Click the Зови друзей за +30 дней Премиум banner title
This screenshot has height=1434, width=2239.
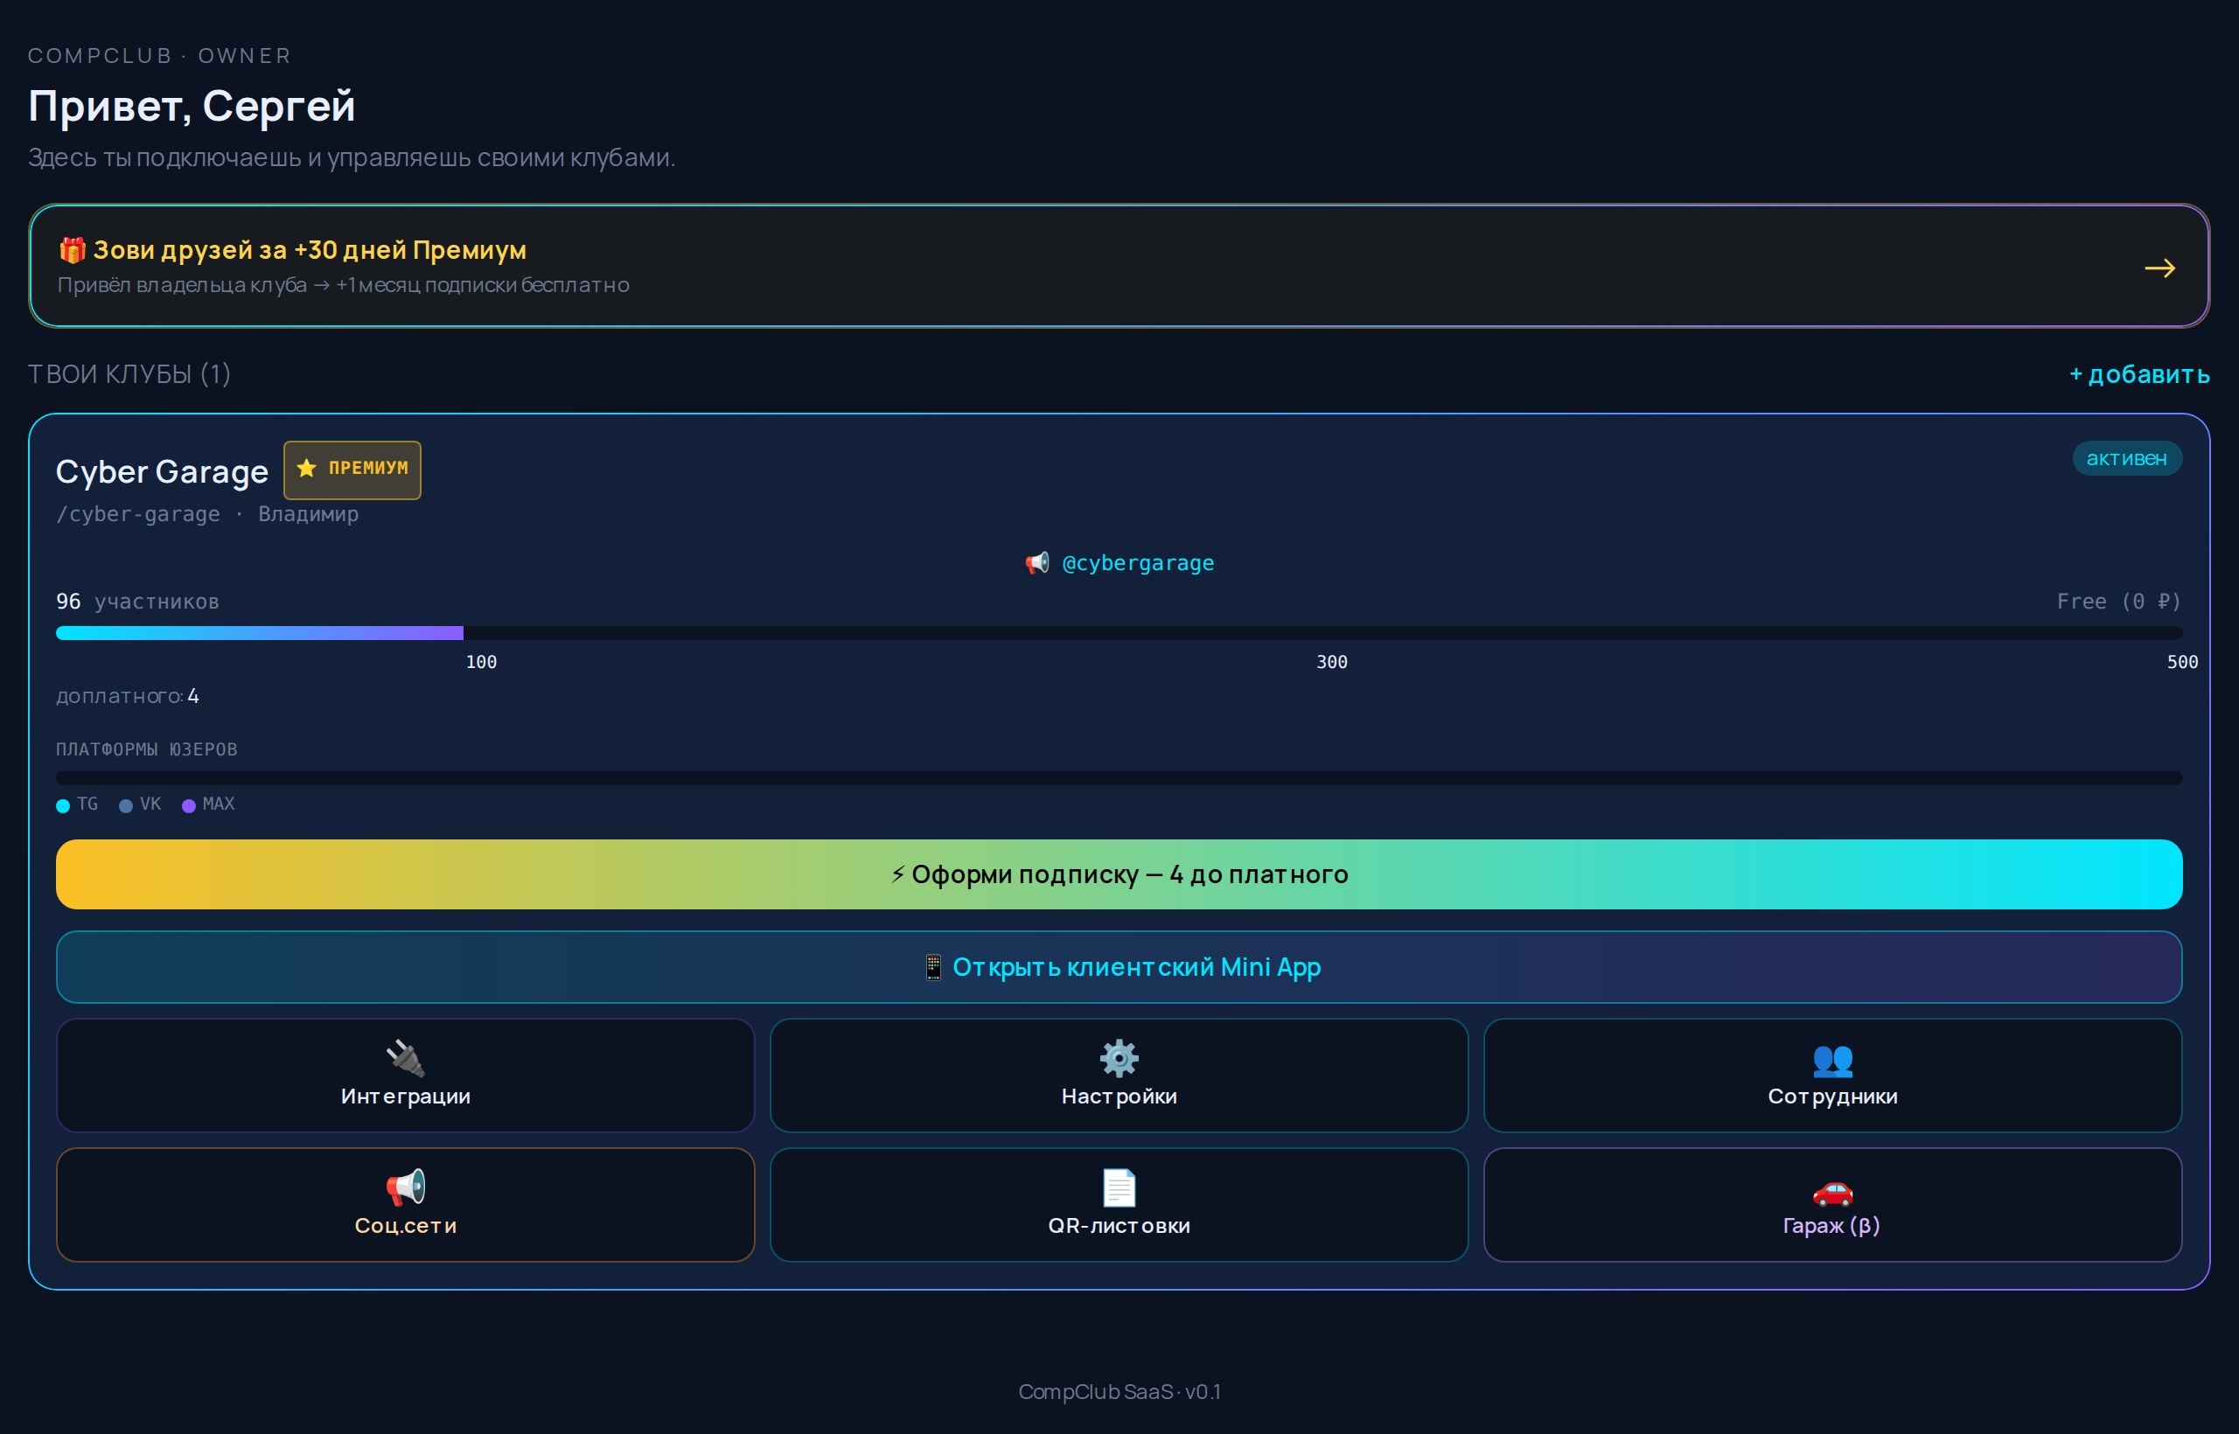[310, 249]
